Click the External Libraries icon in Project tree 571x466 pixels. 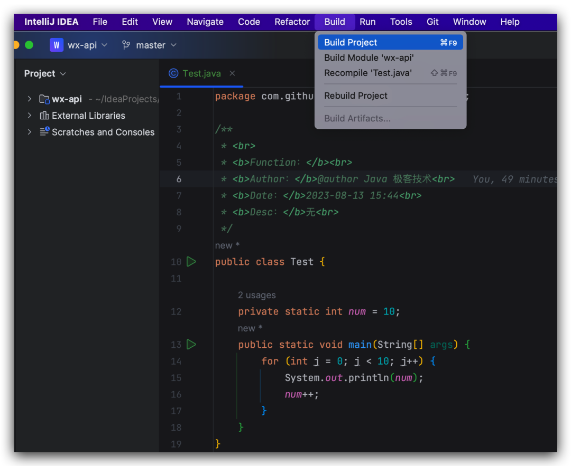pyautogui.click(x=43, y=116)
